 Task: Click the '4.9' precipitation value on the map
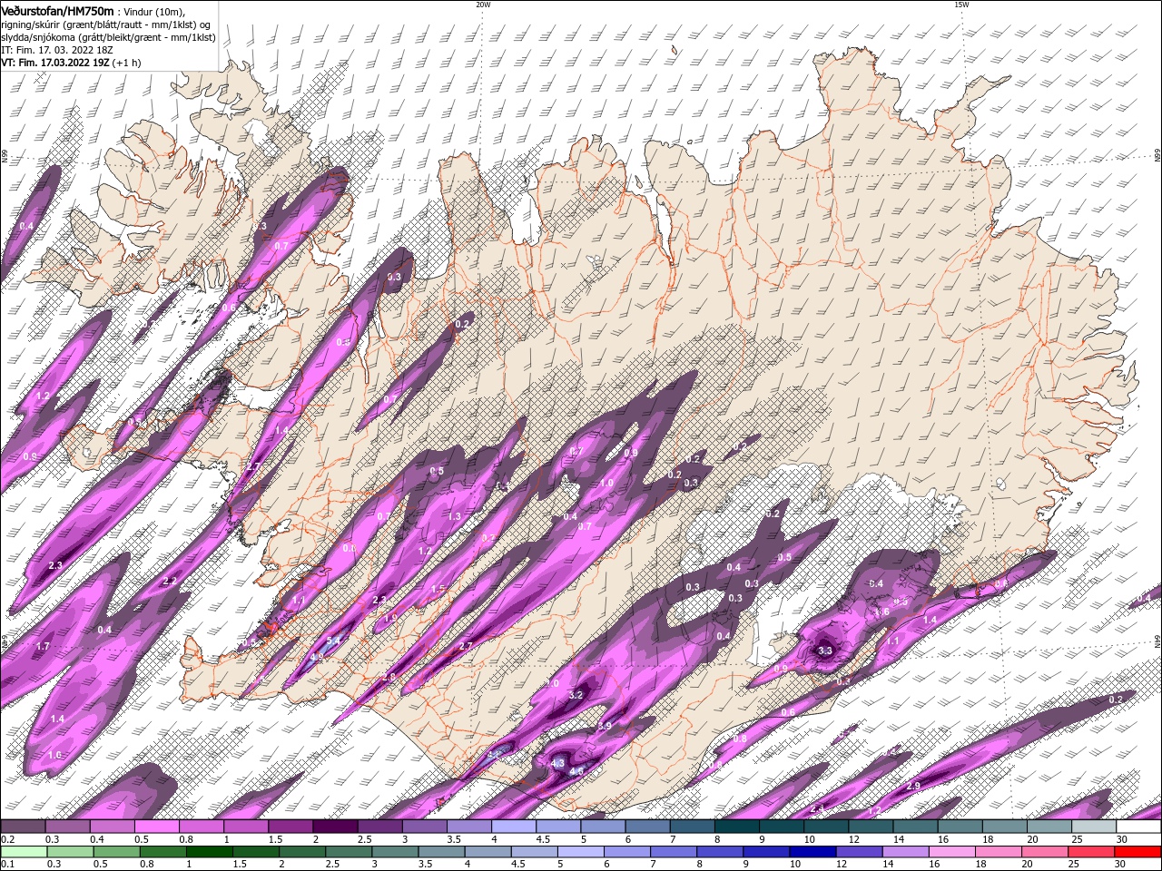coord(317,656)
